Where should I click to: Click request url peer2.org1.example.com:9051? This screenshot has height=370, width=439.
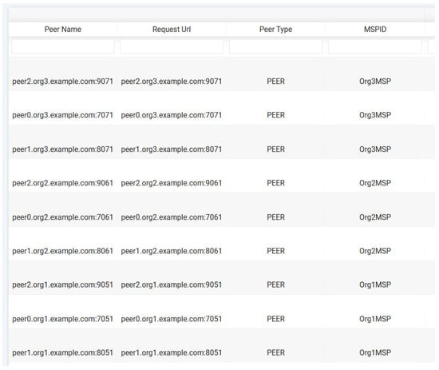click(172, 284)
